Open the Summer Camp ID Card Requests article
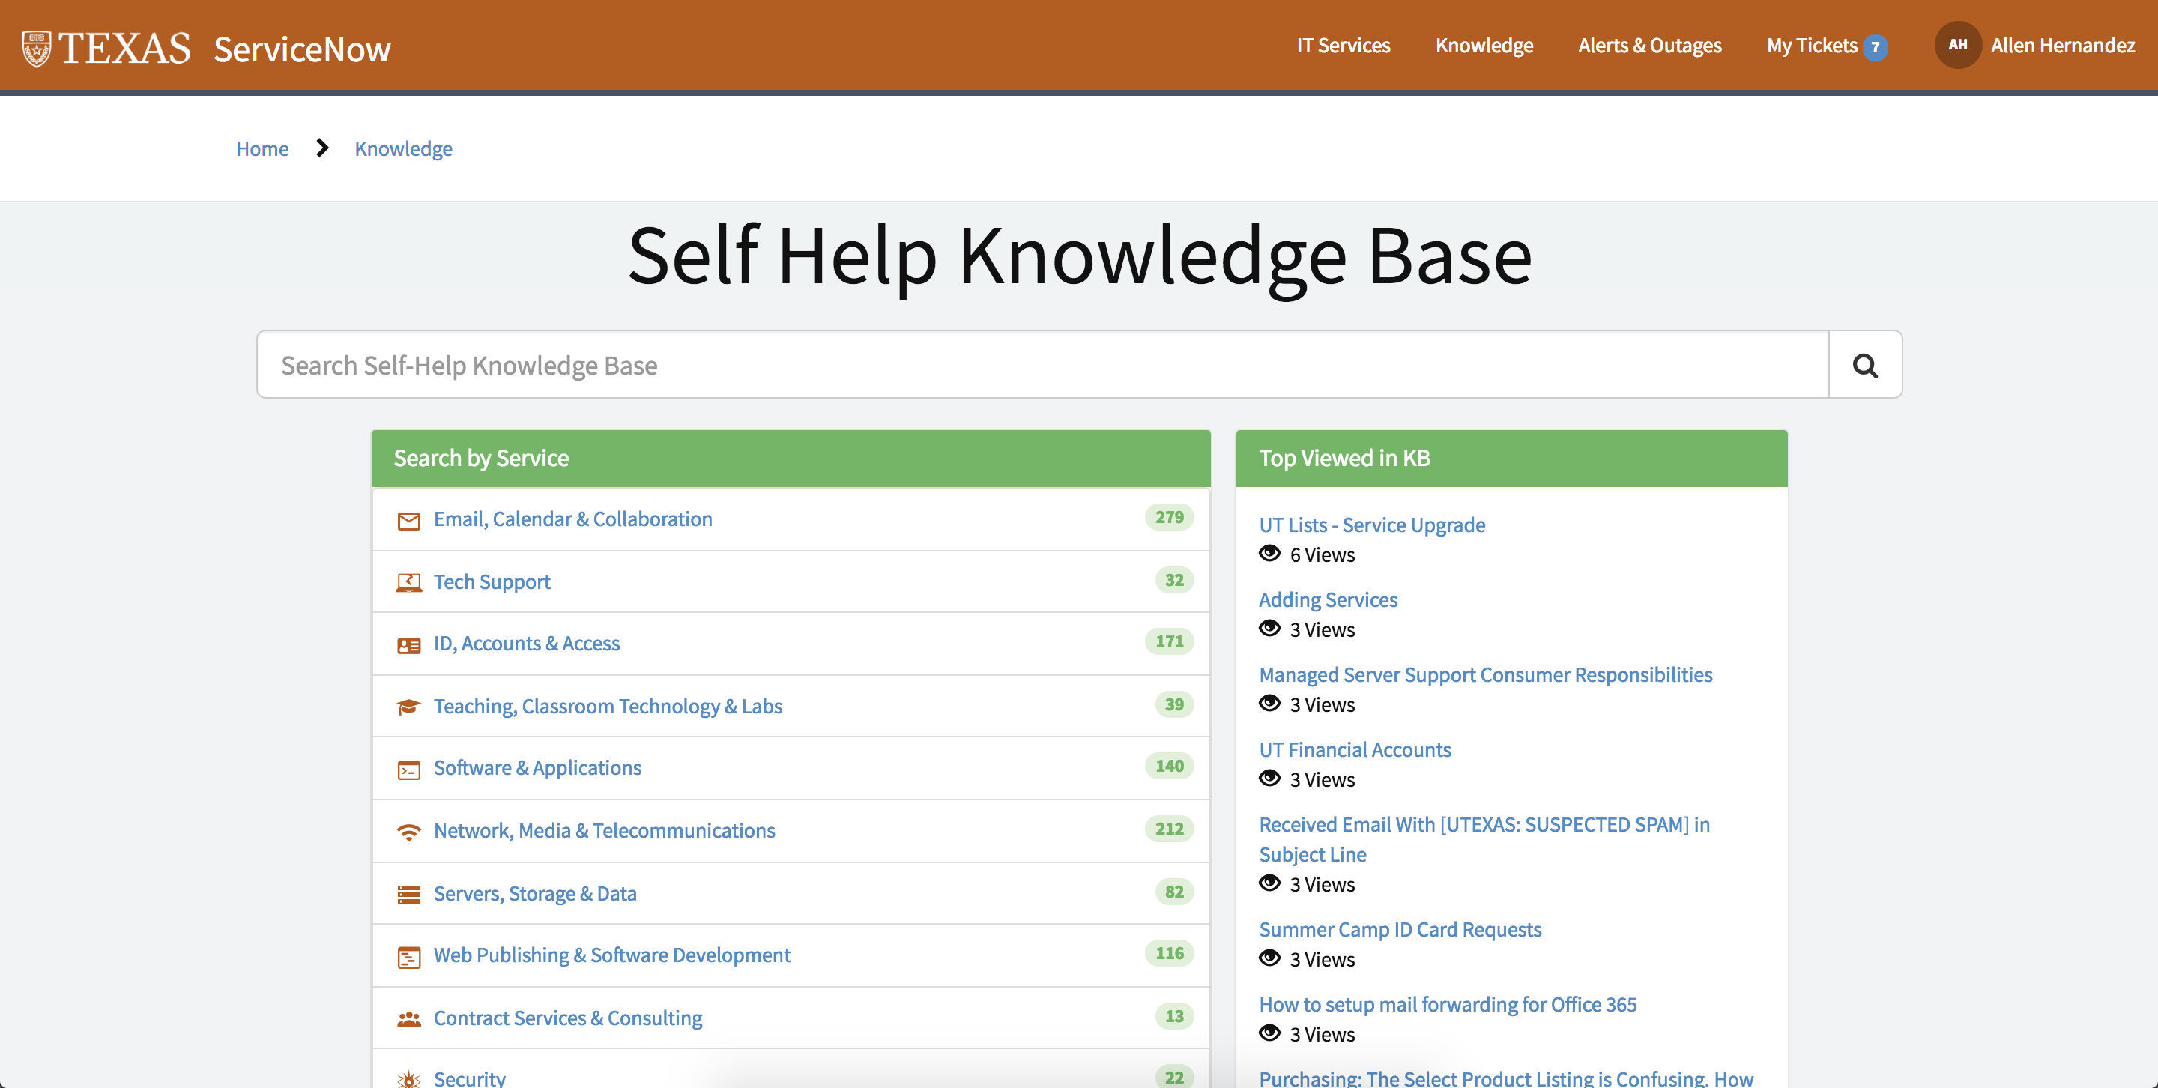Screen dimensions: 2158x1088 1399,929
